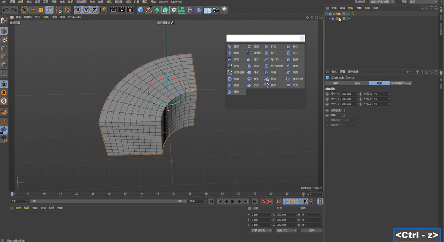The width and height of the screenshot is (444, 242).
Task: Toggle green checkmark on 立方体 object row
Action: (x=349, y=14)
